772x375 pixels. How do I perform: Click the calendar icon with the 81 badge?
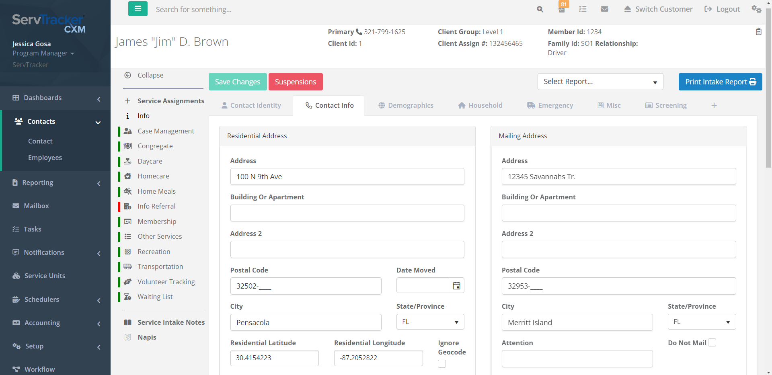tap(562, 9)
